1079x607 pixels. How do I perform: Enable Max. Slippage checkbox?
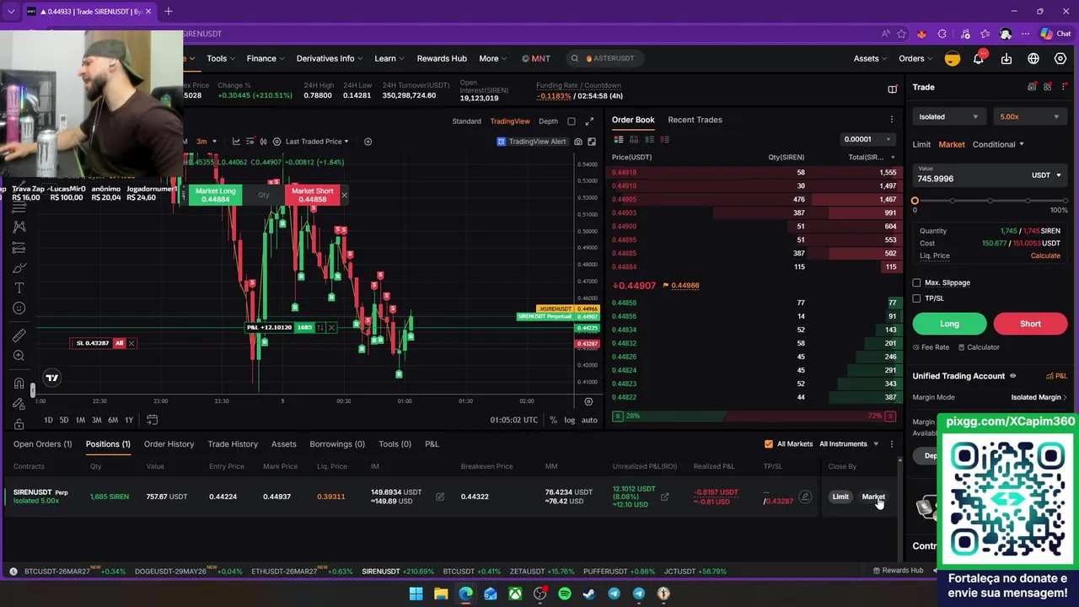(917, 283)
